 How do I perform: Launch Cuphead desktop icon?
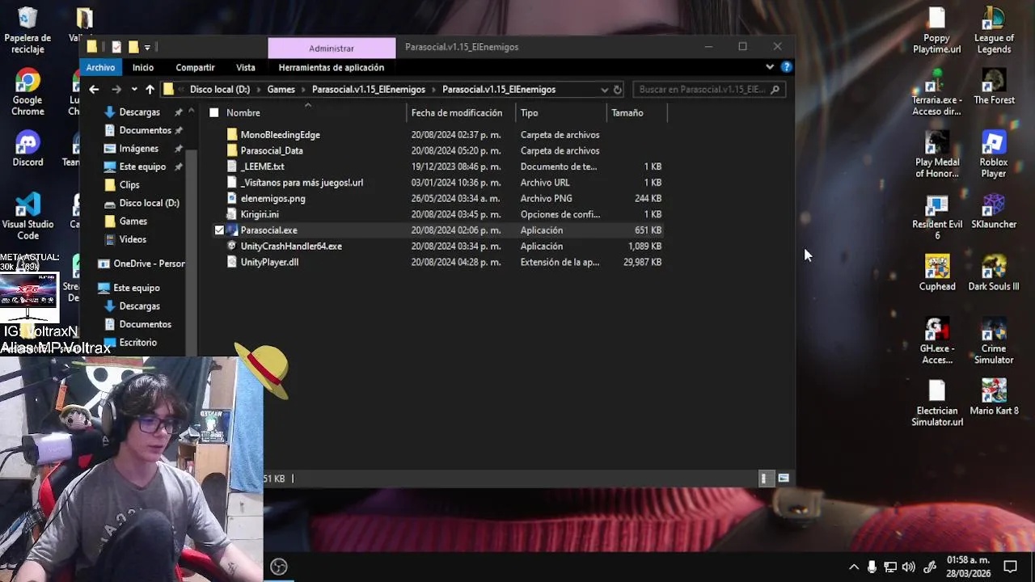(x=936, y=273)
